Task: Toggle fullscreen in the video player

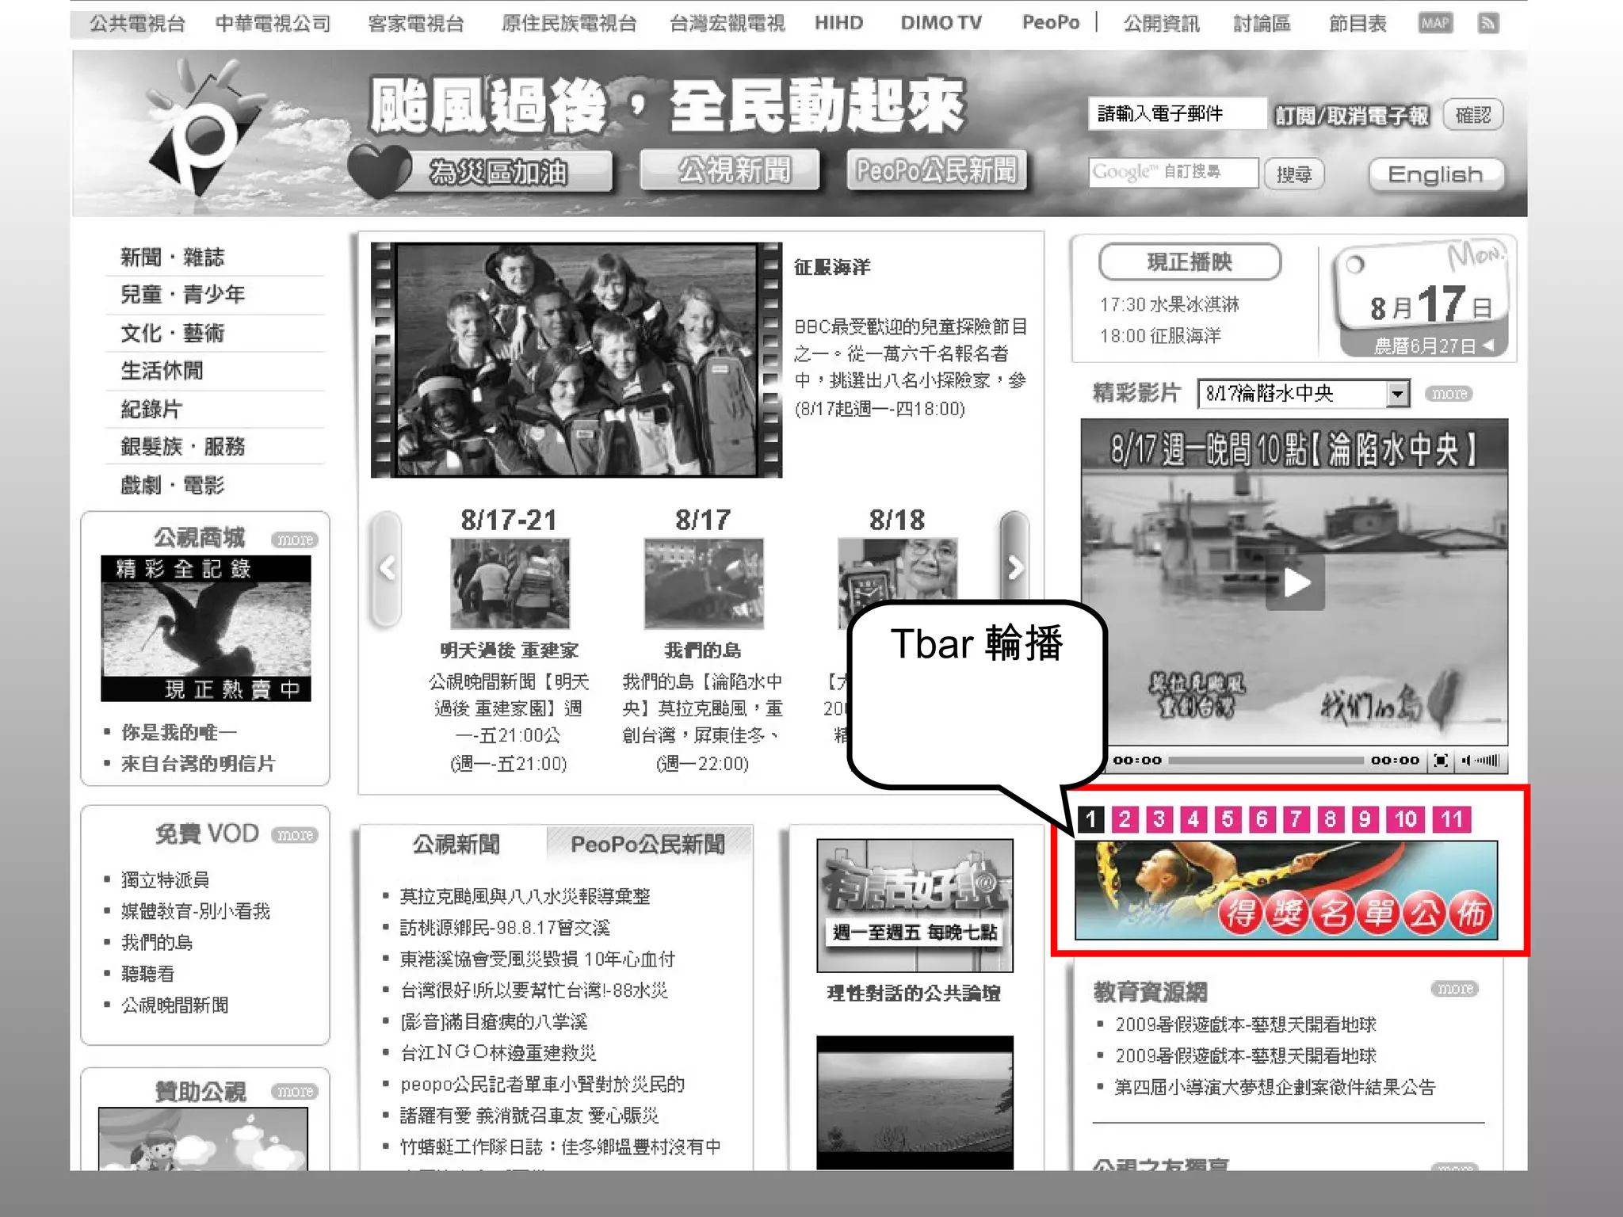Action: (x=1441, y=761)
